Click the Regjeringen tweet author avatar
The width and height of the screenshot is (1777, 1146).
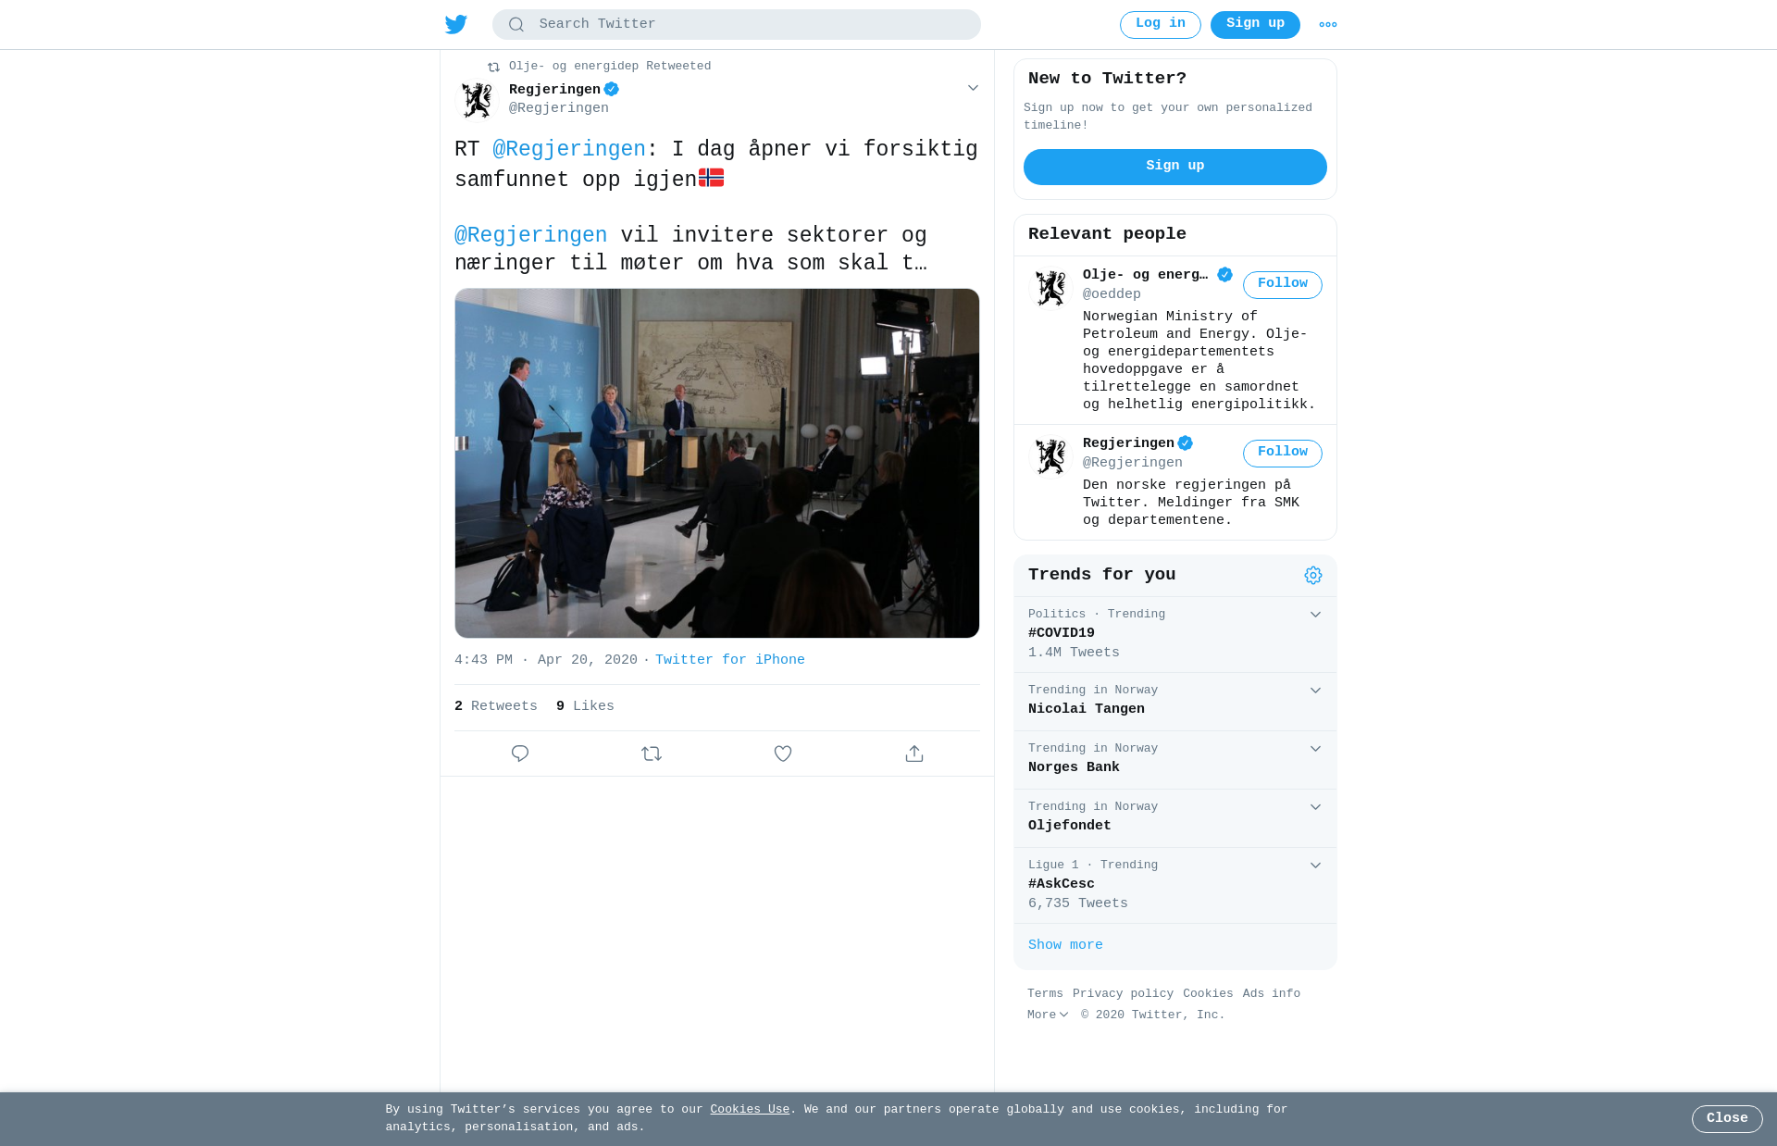click(478, 100)
